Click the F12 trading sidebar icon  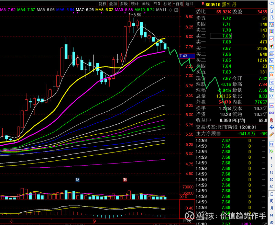point(272,82)
